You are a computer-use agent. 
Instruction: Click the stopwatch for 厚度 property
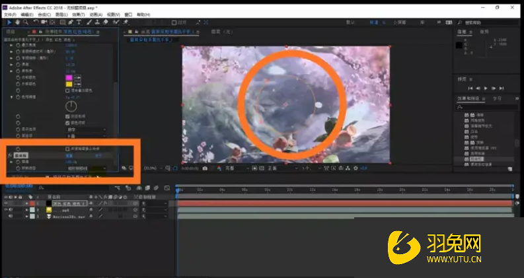coord(18,65)
